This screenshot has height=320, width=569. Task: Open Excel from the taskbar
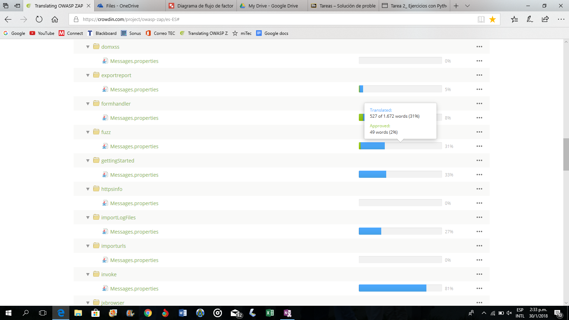coord(270,313)
